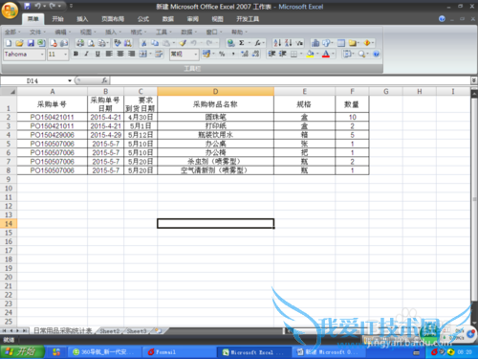Click the Office button logo

10,11
